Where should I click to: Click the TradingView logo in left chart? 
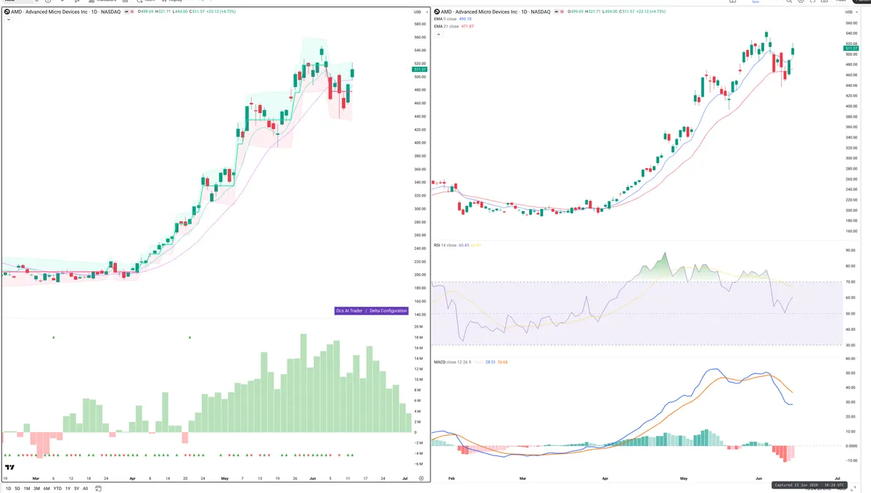10,468
